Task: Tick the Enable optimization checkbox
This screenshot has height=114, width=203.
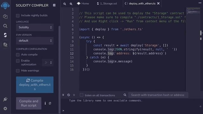Action: (x=18, y=61)
